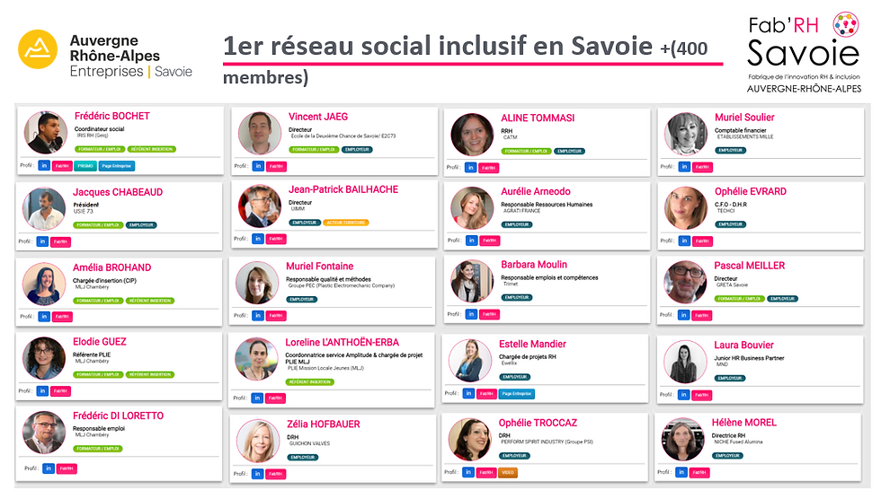Click Jacques CHABEAUD's profile photo

[44, 208]
